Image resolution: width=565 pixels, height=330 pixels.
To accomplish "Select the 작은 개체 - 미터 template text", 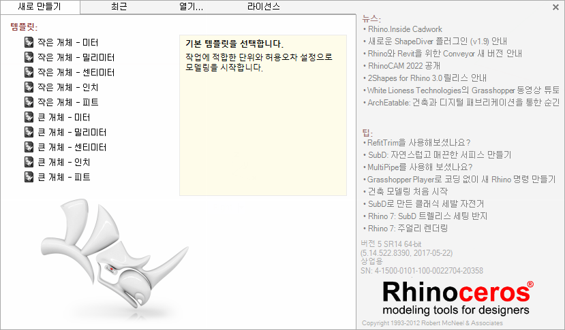I will coord(67,42).
